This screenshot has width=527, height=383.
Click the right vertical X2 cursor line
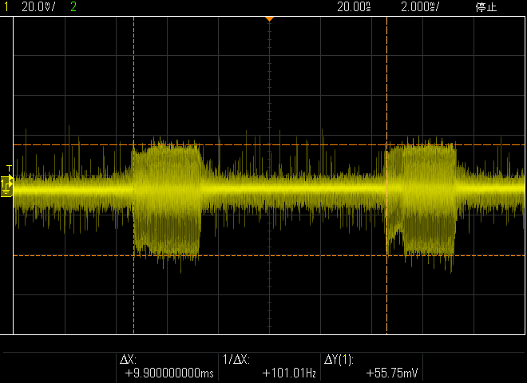[x=386, y=175]
